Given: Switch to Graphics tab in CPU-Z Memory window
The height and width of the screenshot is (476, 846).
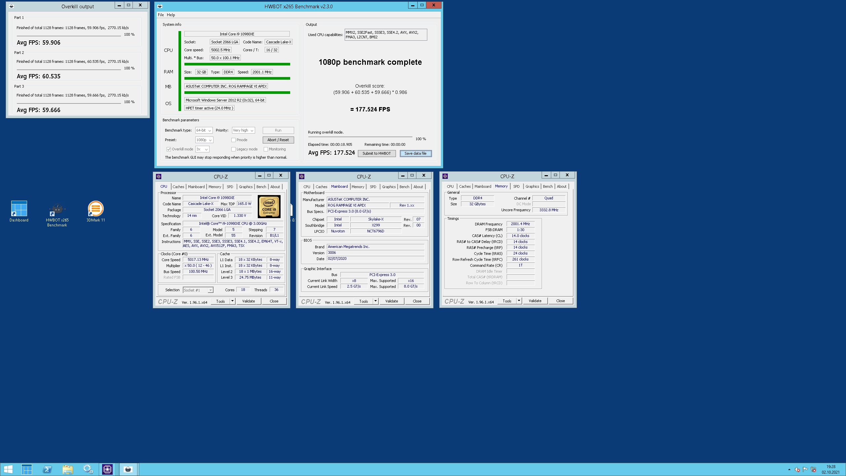Looking at the screenshot, I should pos(532,186).
